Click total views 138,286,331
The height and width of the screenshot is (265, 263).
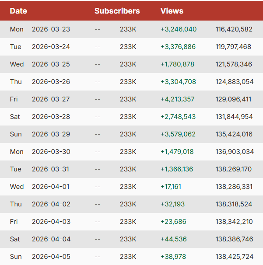pyautogui.click(x=234, y=187)
